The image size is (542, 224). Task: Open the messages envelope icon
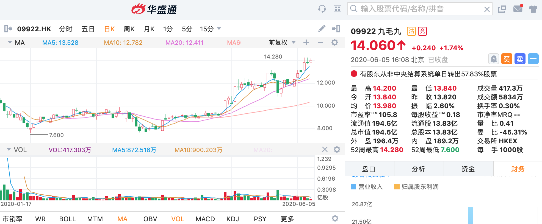[518, 9]
